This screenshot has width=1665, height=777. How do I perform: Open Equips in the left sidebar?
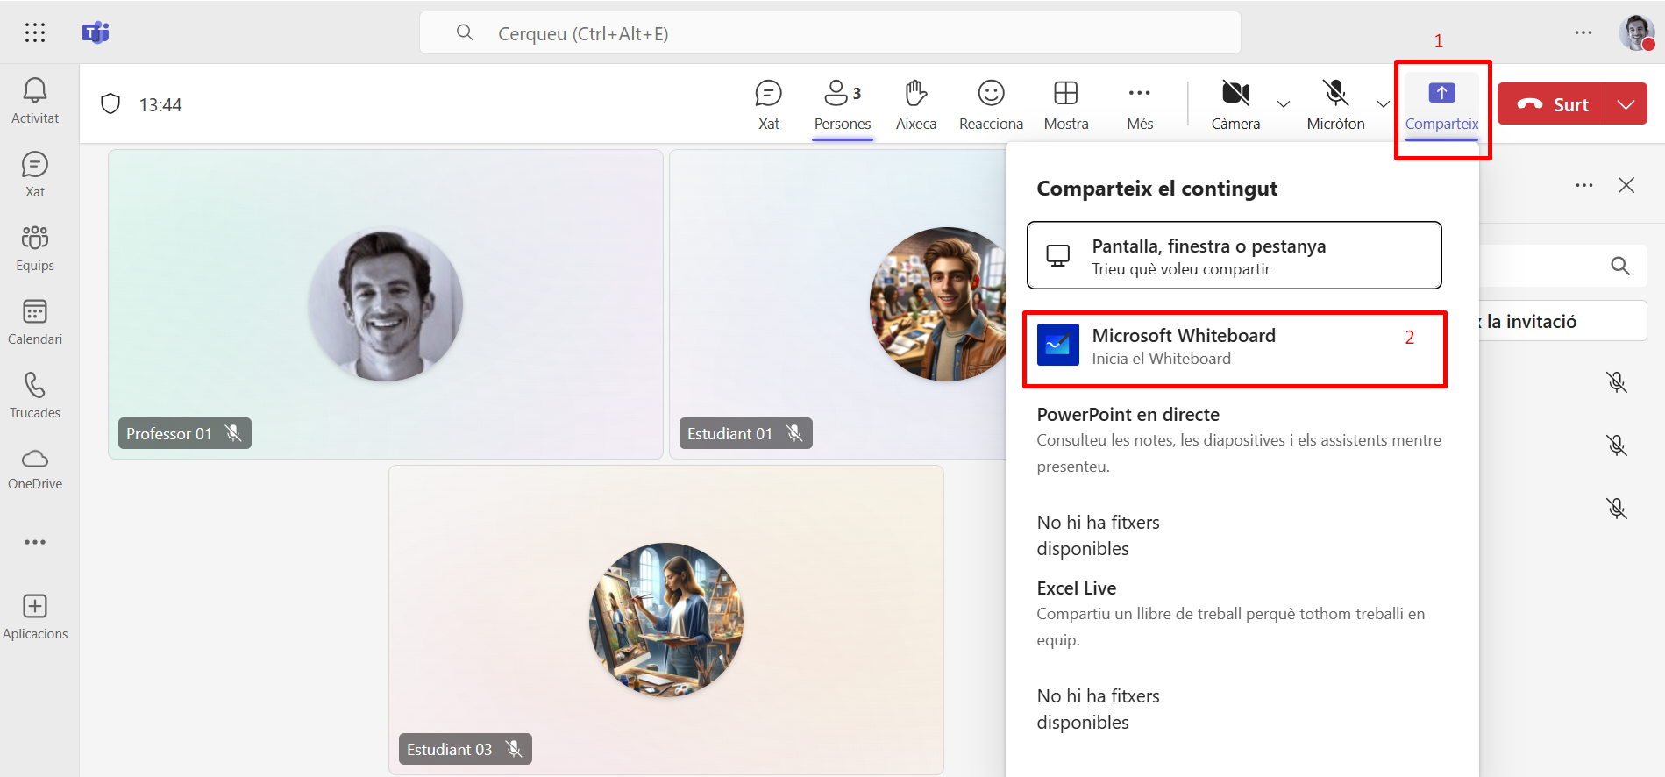pos(35,248)
